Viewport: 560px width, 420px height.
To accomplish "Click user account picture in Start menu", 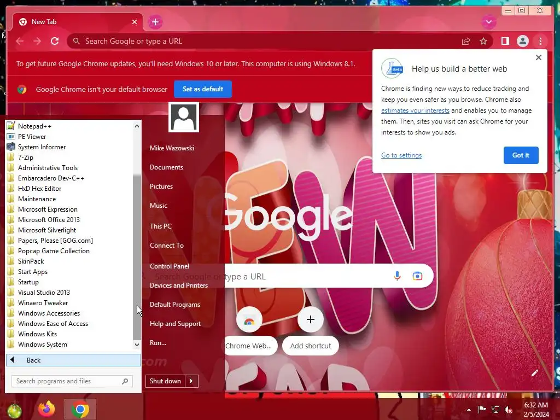I will (x=184, y=117).
